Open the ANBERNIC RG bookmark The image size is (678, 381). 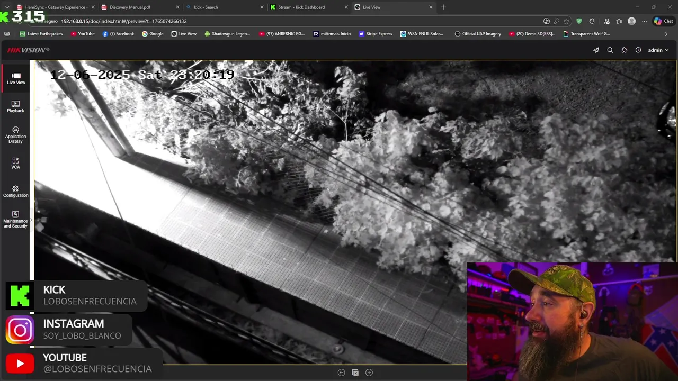pos(282,34)
